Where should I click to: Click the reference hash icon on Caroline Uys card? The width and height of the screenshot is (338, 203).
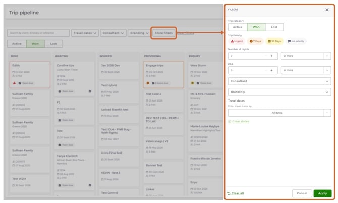point(58,76)
